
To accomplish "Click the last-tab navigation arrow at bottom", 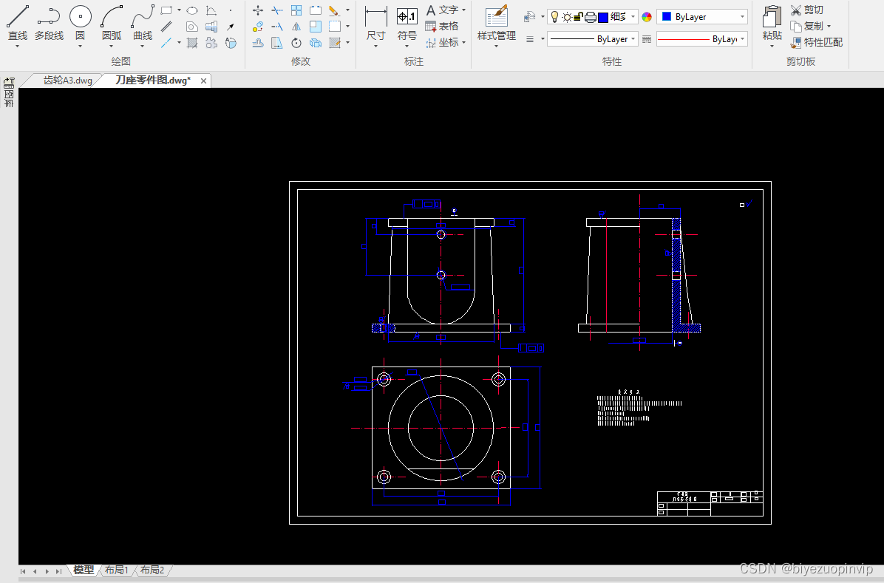I will pos(58,571).
